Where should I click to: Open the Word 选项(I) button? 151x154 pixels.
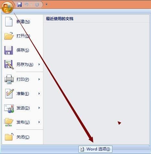[x=95, y=149]
